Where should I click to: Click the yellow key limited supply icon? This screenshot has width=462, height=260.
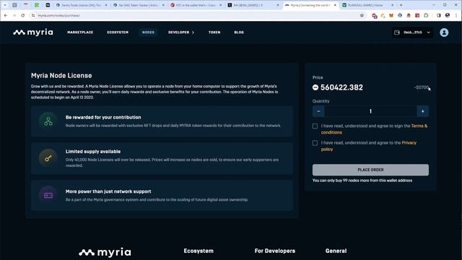(48, 159)
